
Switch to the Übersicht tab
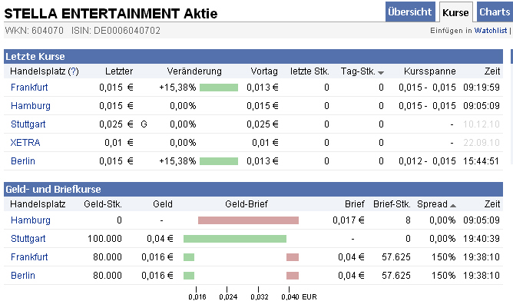[x=410, y=12]
